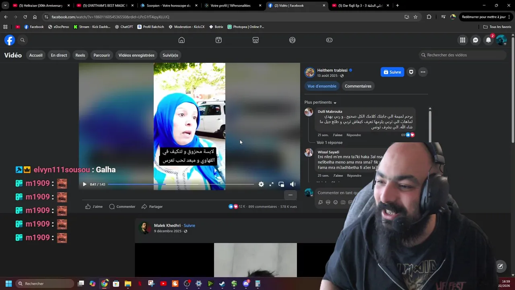Like Duili Mabrouka's comment
Image resolution: width=515 pixels, height=290 pixels.
pos(338,135)
